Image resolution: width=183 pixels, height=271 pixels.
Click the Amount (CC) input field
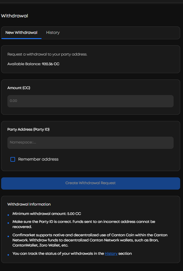click(90, 101)
